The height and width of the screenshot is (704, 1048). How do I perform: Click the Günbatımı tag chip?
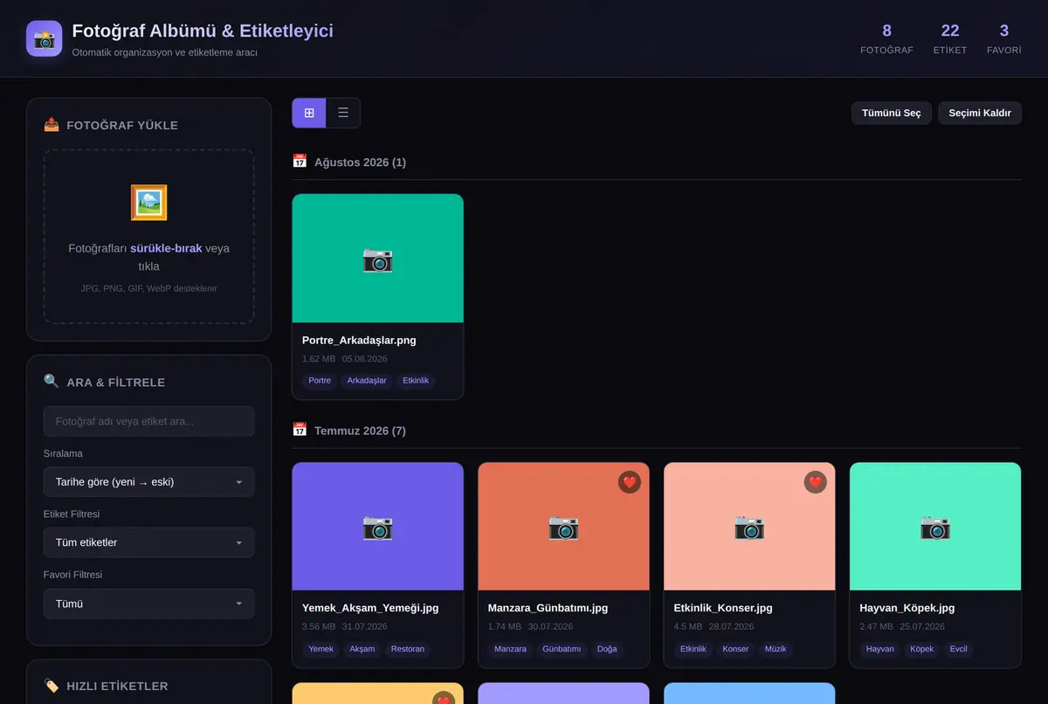562,649
